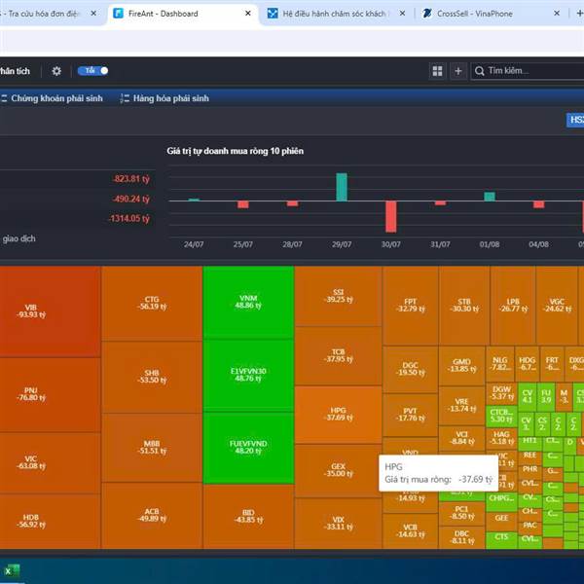Viewport: 584px width, 584px height.
Task: Click the HPG -37.69 tỷ heatmap cell
Action: point(338,415)
